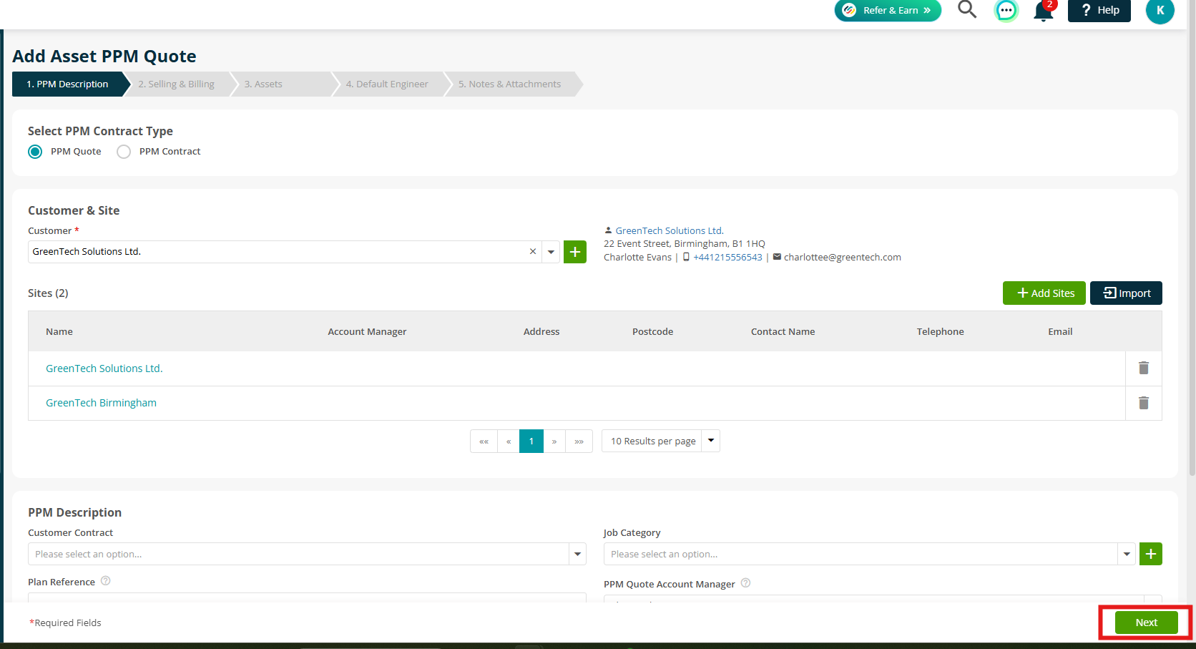The image size is (1196, 649).
Task: Clear the selected customer with X
Action: click(533, 252)
